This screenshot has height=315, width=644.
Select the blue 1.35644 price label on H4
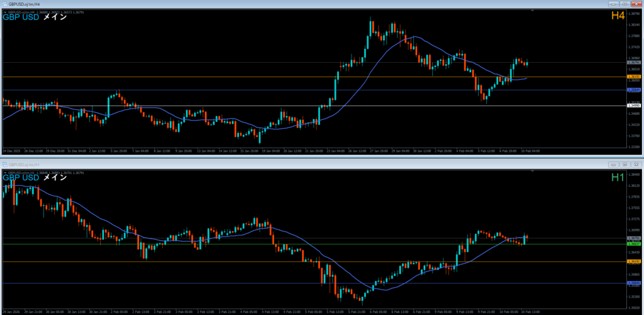[x=634, y=90]
